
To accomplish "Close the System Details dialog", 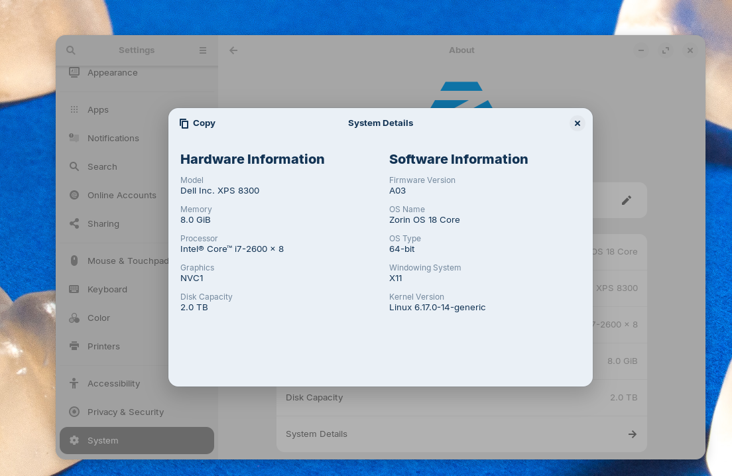I will pyautogui.click(x=578, y=123).
